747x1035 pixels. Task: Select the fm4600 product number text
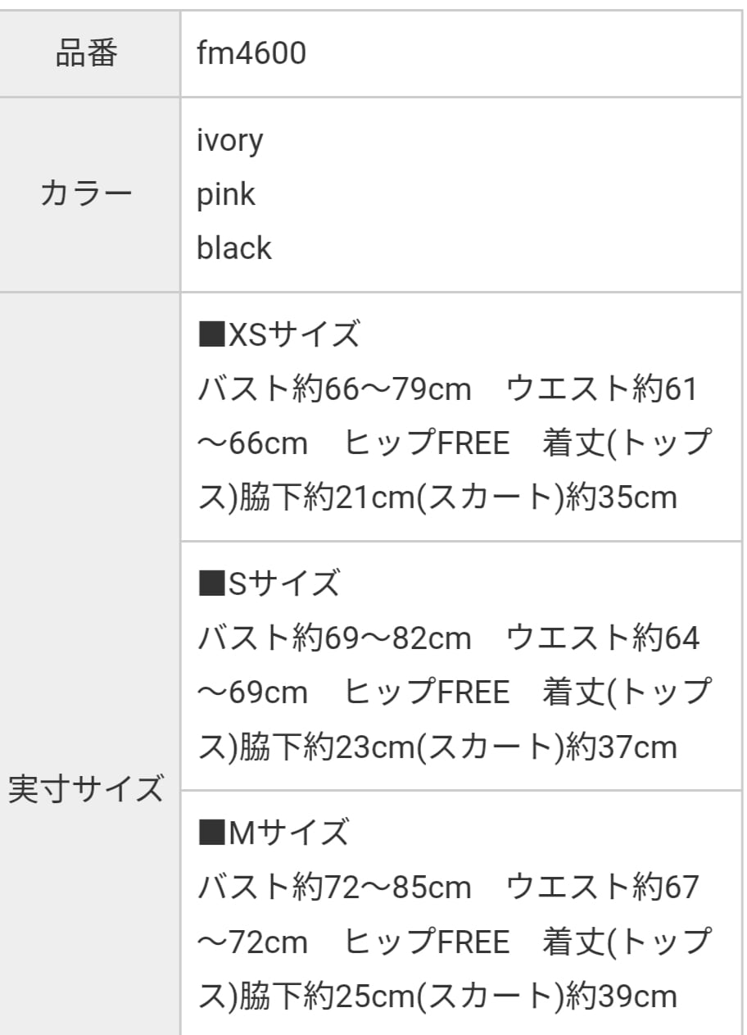pyautogui.click(x=251, y=54)
